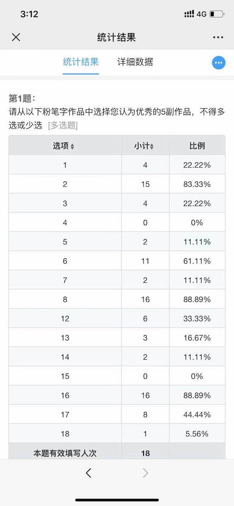Tap the 61.11% cell for option 6
Image resolution: width=234 pixels, height=506 pixels.
[x=197, y=261]
